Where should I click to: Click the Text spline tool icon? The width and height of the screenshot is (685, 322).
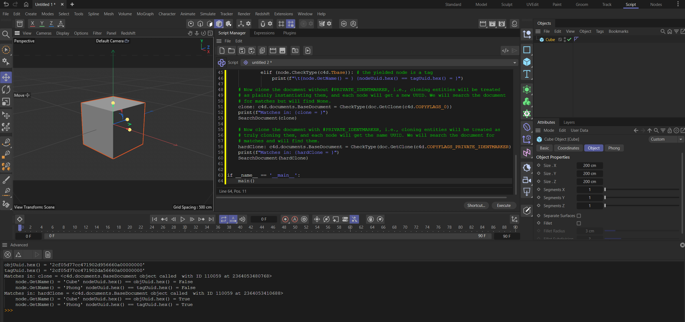tap(526, 74)
